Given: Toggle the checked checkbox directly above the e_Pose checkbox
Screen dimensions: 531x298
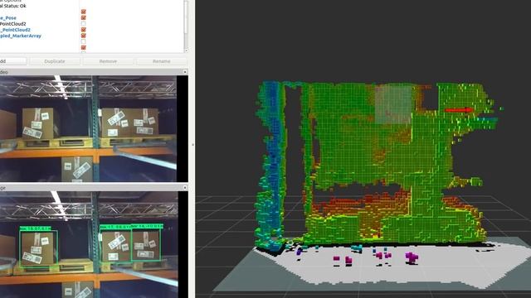Looking at the screenshot, I should (x=83, y=12).
